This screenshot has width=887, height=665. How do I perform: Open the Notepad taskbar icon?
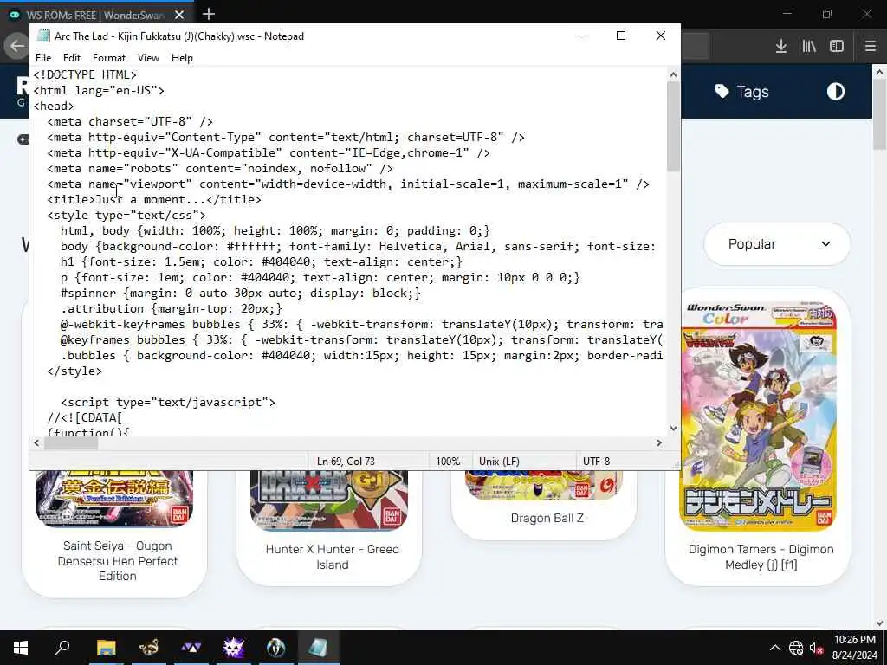(x=318, y=648)
